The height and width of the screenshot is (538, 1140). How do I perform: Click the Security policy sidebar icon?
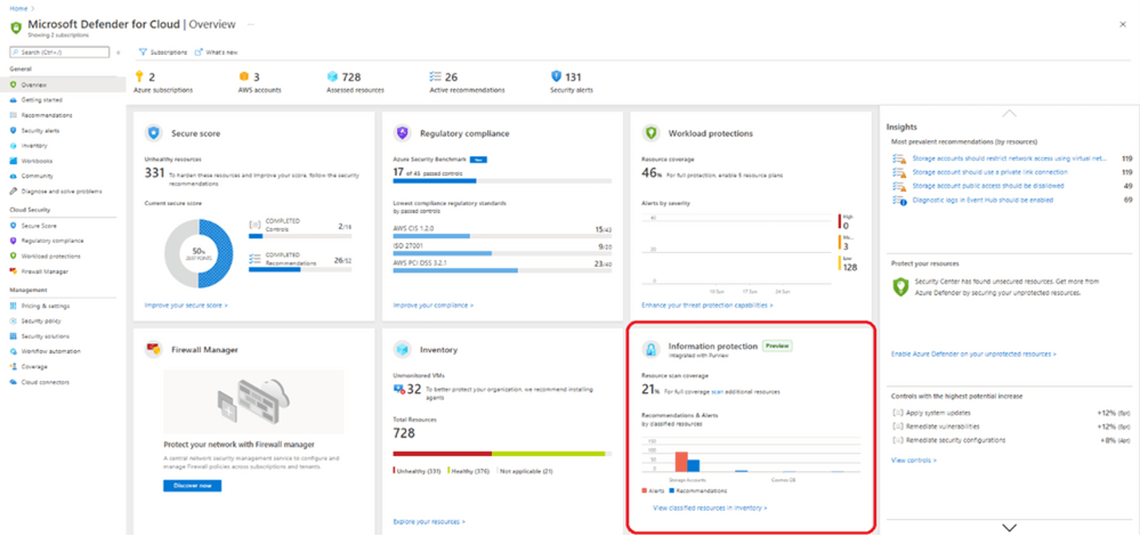coord(14,321)
